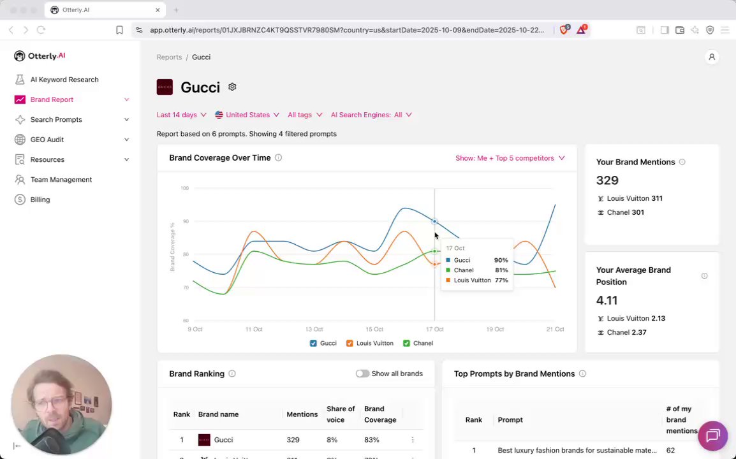Click the Mentions column header
This screenshot has height=459, width=736.
[x=302, y=414]
